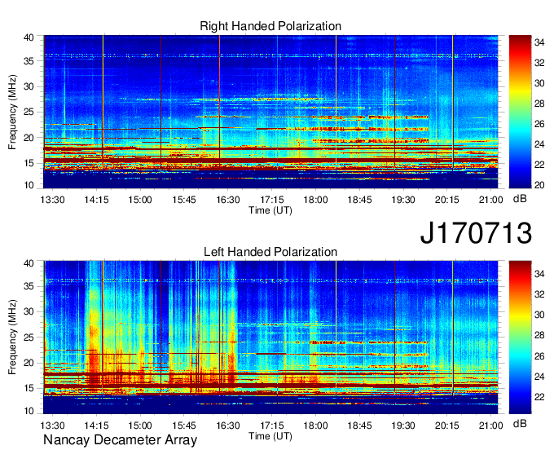This screenshot has width=554, height=450.
Task: Click the 'Left Handed Polarization' title
Action: pyautogui.click(x=270, y=252)
